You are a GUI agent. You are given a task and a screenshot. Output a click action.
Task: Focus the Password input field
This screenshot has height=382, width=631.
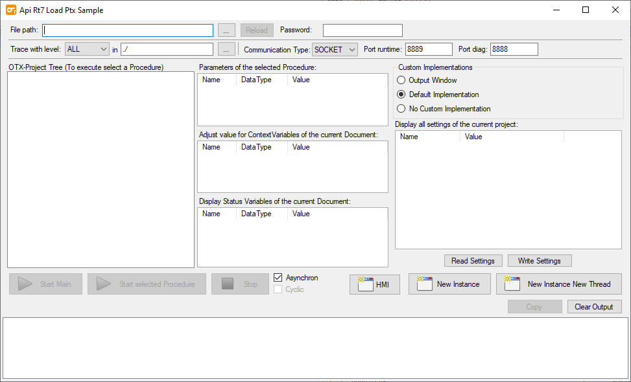363,30
